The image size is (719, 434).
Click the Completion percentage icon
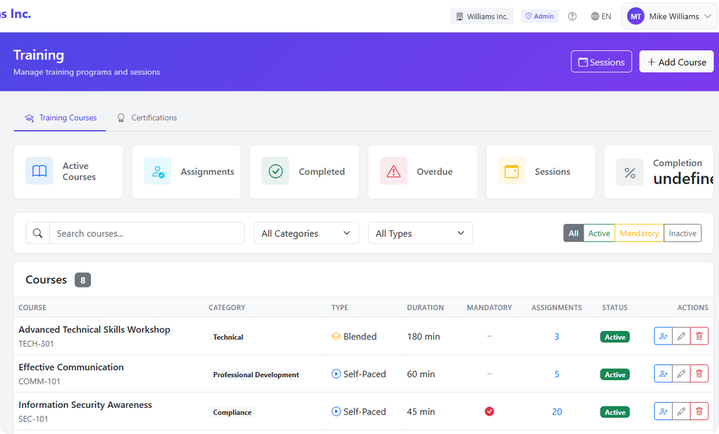click(x=629, y=172)
